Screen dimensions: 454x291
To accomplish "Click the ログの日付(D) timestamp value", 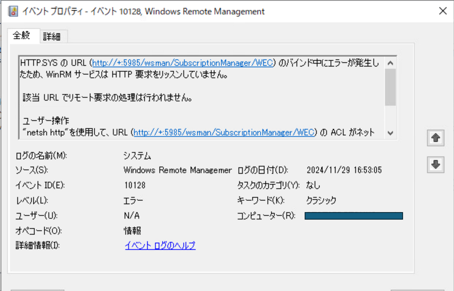I will pyautogui.click(x=344, y=170).
